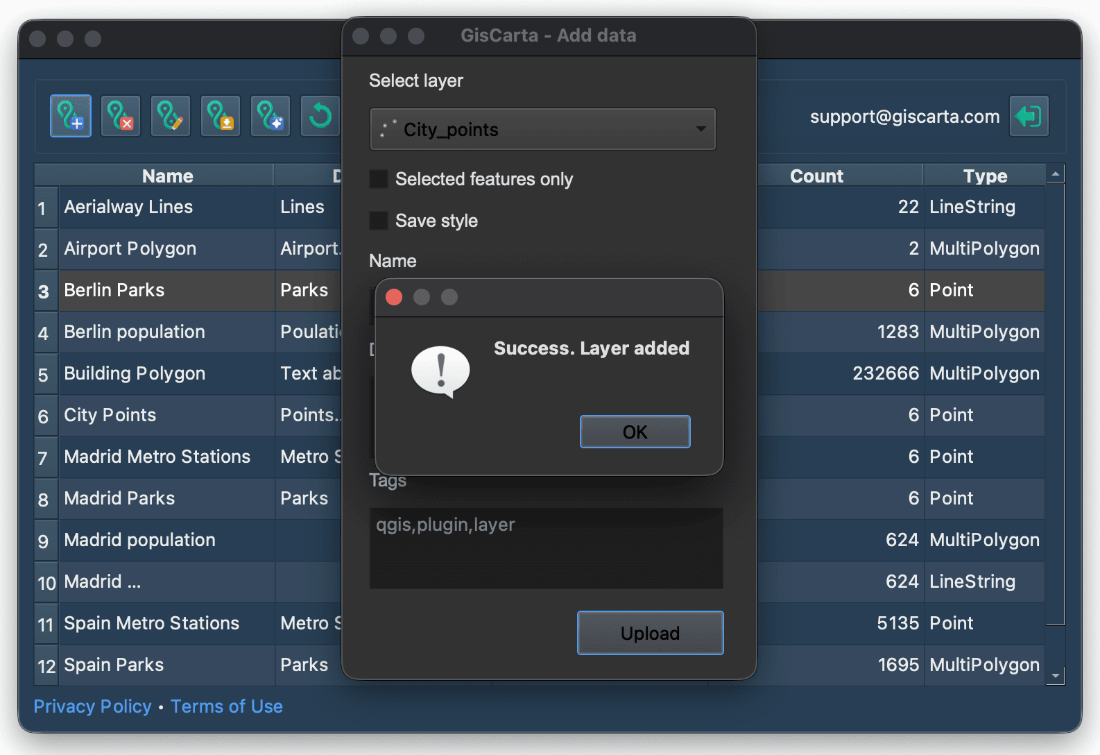The height and width of the screenshot is (755, 1100).
Task: Click the Type column header
Action: point(985,176)
